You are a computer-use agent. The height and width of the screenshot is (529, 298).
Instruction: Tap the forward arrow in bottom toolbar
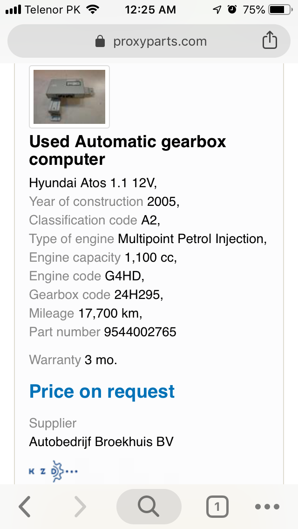point(80,506)
